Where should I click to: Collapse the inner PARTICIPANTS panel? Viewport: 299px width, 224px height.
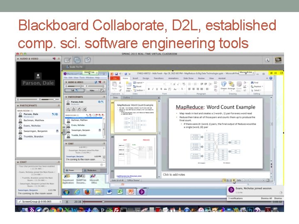tap(66, 97)
